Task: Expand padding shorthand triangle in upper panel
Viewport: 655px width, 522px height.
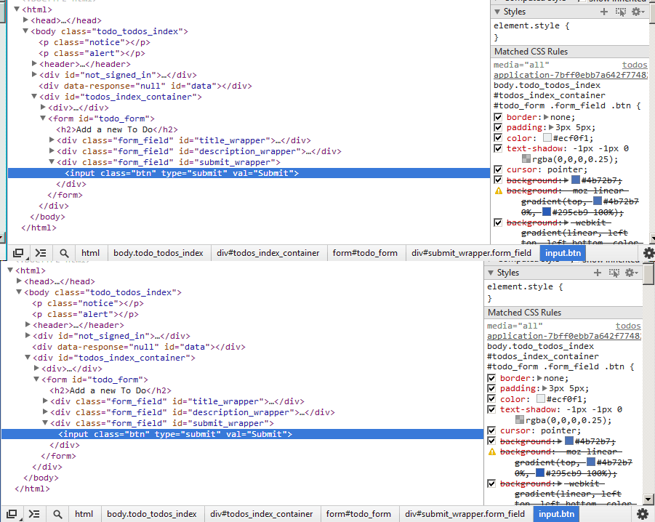Action: [551, 127]
